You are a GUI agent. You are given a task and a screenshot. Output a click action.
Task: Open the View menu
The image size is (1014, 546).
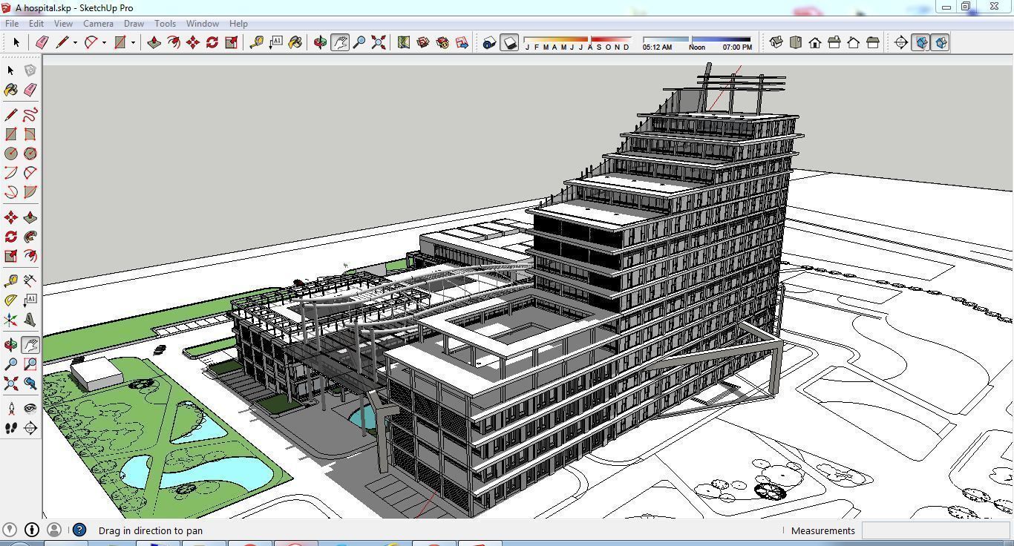coord(63,24)
